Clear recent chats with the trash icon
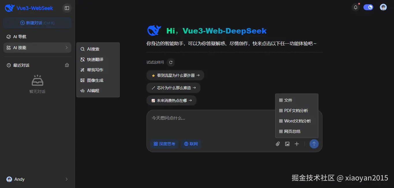The height and width of the screenshot is (188, 394). pos(67,65)
